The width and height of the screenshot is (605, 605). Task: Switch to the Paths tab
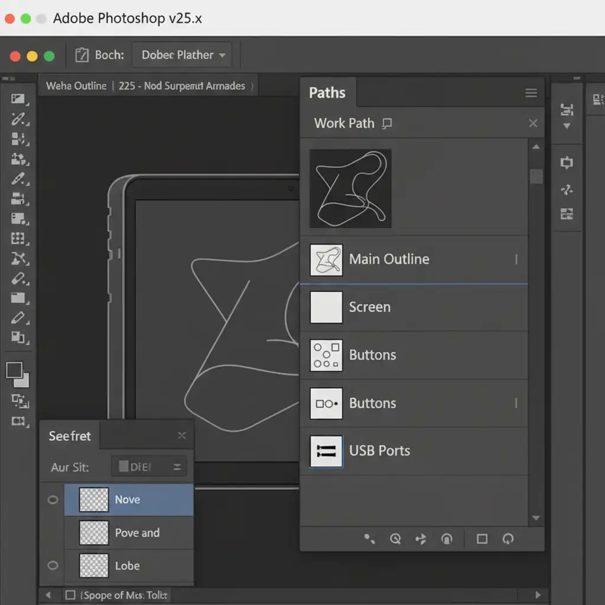pos(327,93)
